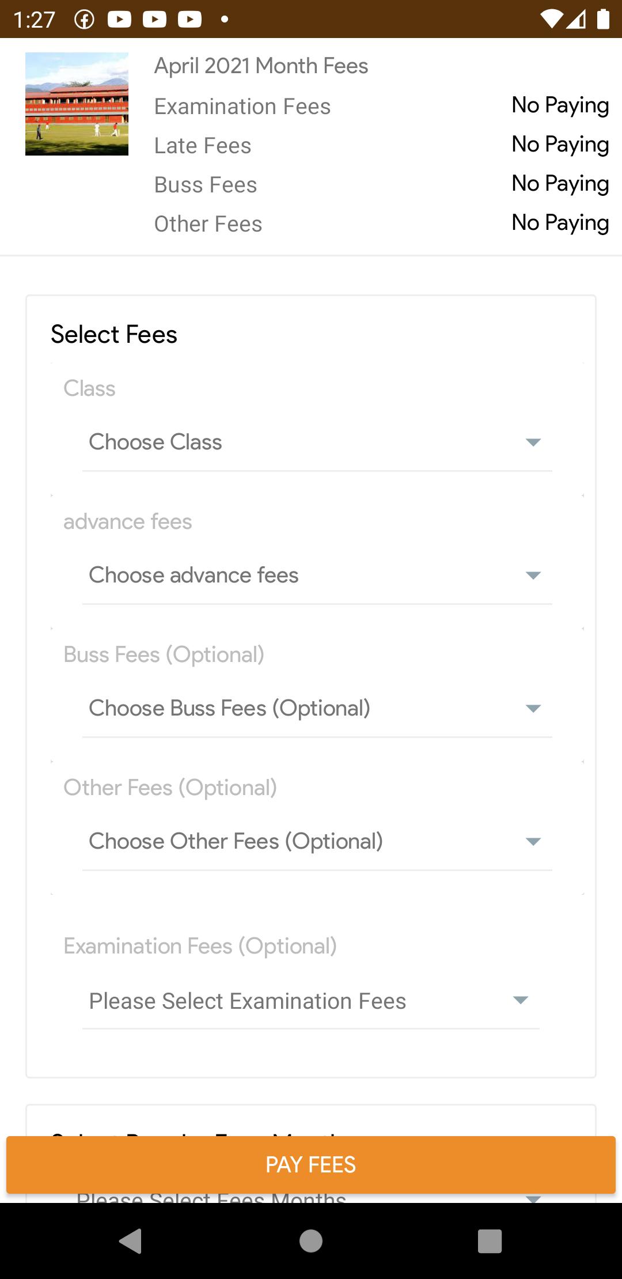This screenshot has width=622, height=1279.
Task: Tap No Paying beside Buss Fees
Action: [x=560, y=184]
